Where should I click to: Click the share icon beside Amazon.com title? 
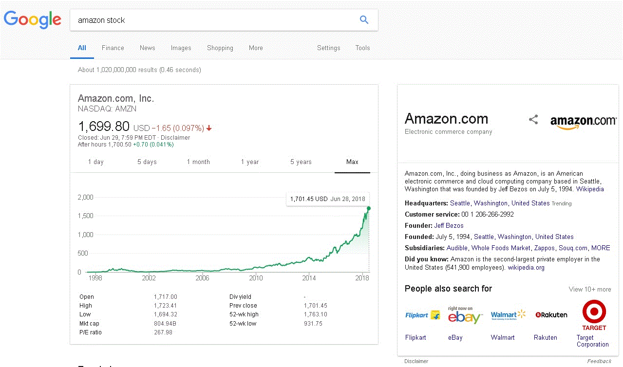[533, 120]
